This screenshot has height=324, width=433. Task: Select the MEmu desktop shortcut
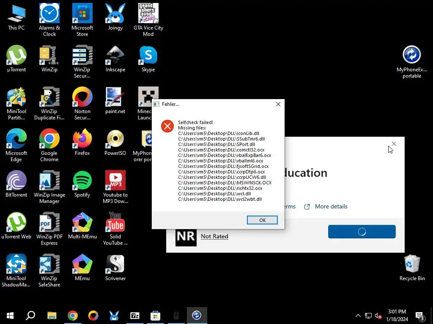tap(82, 267)
